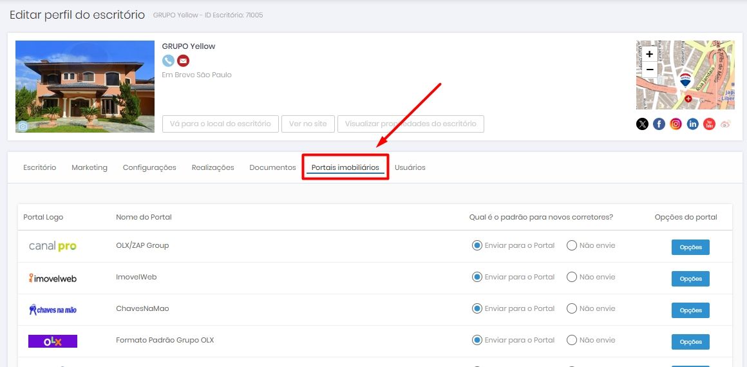Open the Realizações tab
Image resolution: width=747 pixels, height=367 pixels.
tap(213, 167)
